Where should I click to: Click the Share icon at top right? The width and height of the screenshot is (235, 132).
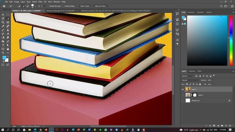pos(232,6)
